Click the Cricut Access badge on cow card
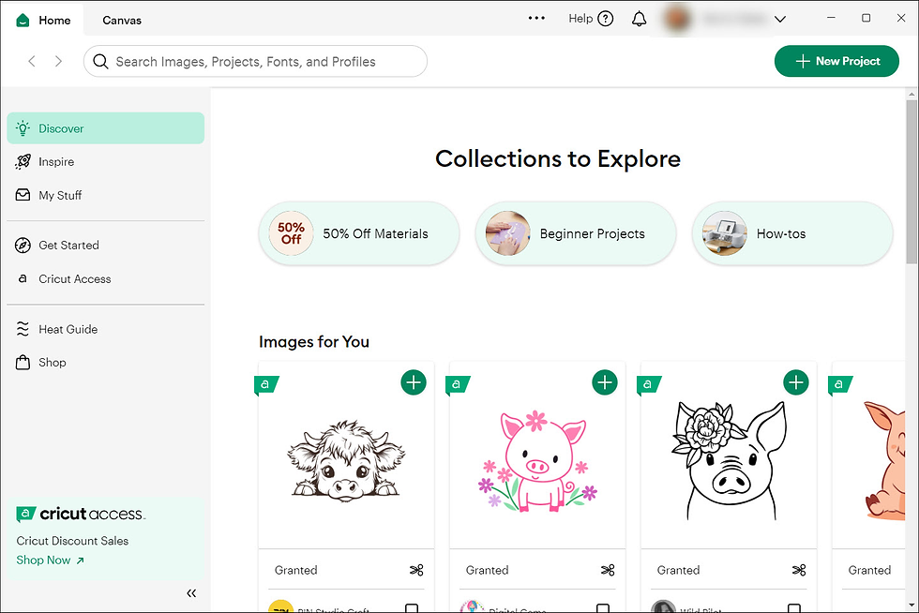 point(266,384)
